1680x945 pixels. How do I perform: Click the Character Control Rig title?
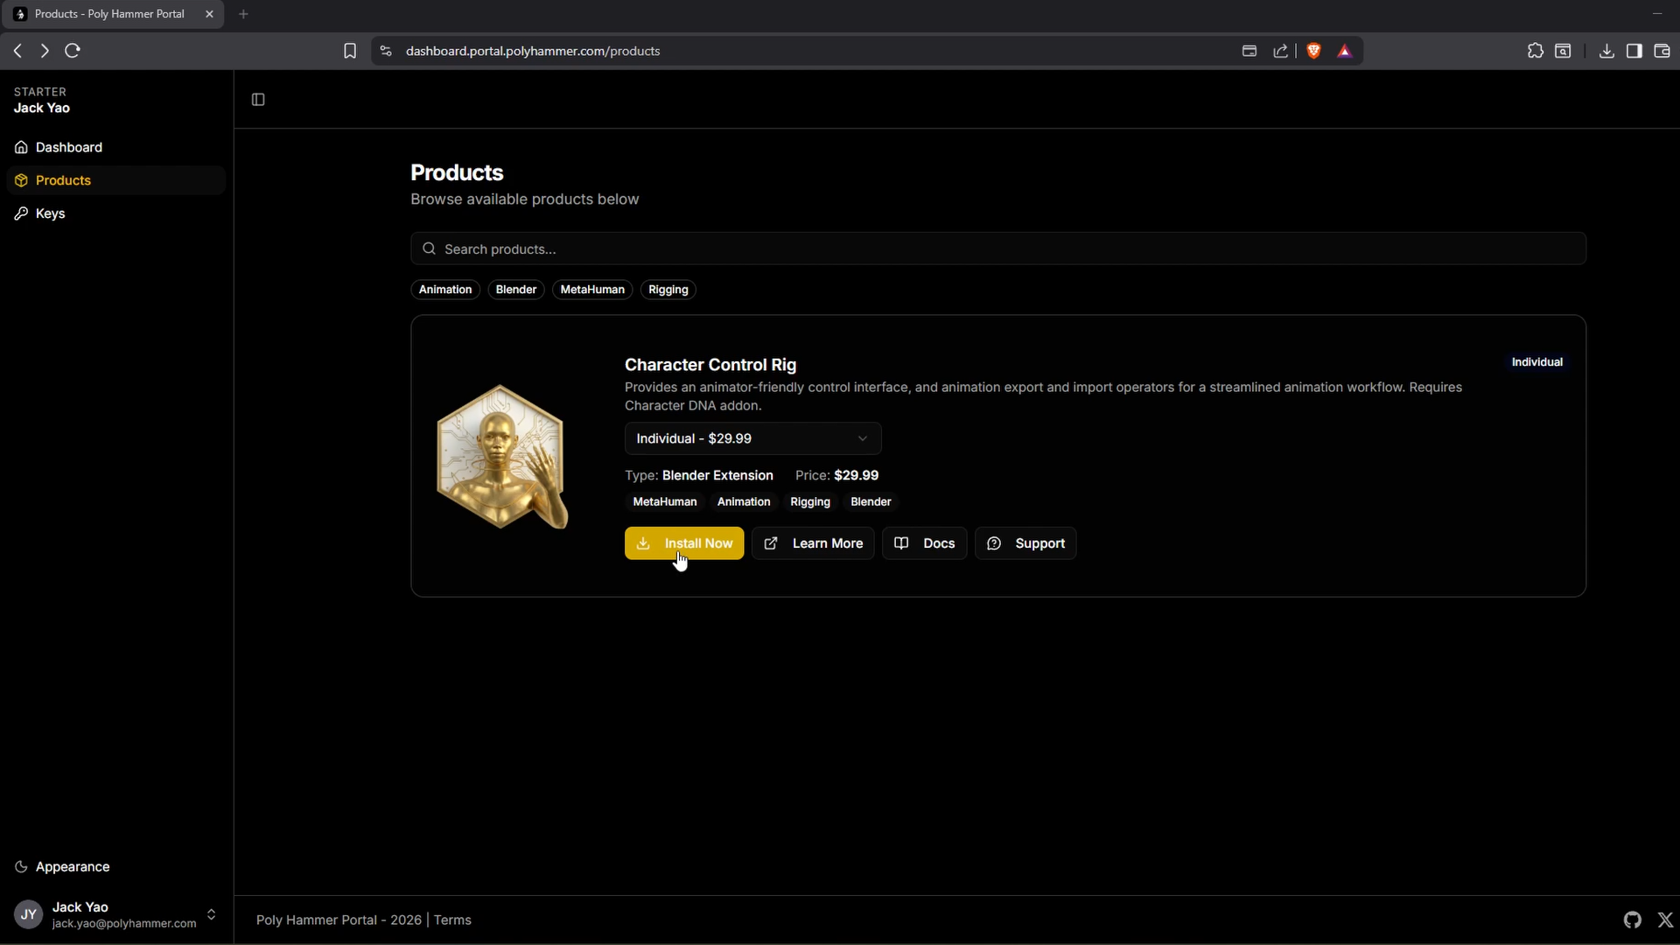[x=710, y=365]
